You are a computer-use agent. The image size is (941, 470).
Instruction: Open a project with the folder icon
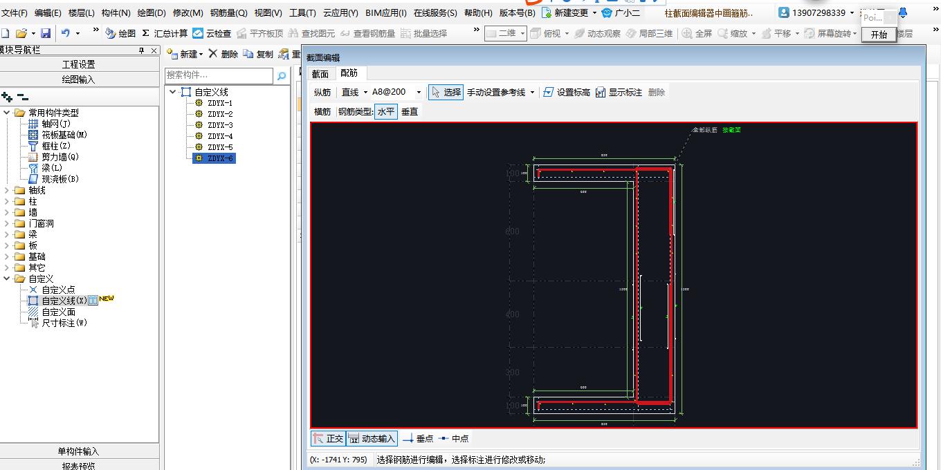[x=21, y=33]
